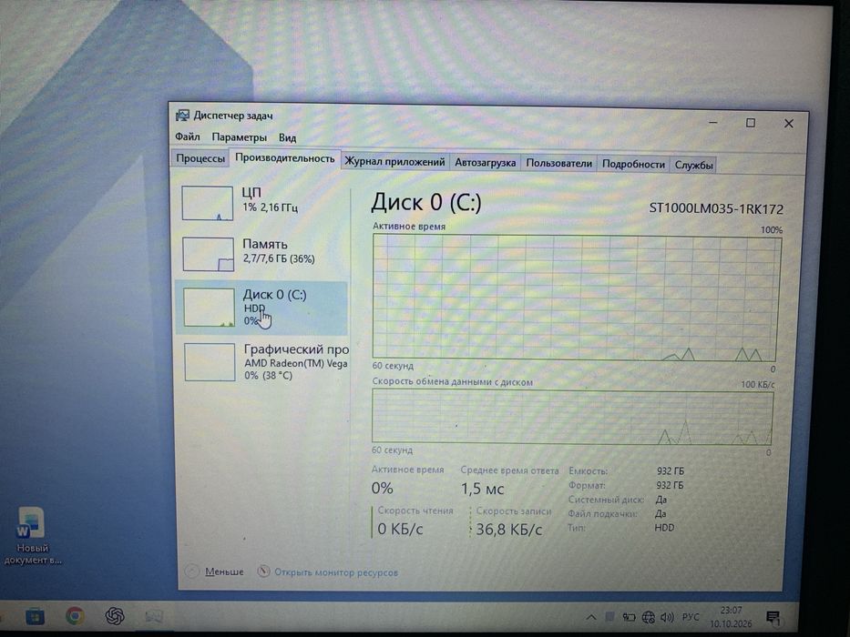Open the Открыть монитор ресурсов link

point(336,572)
